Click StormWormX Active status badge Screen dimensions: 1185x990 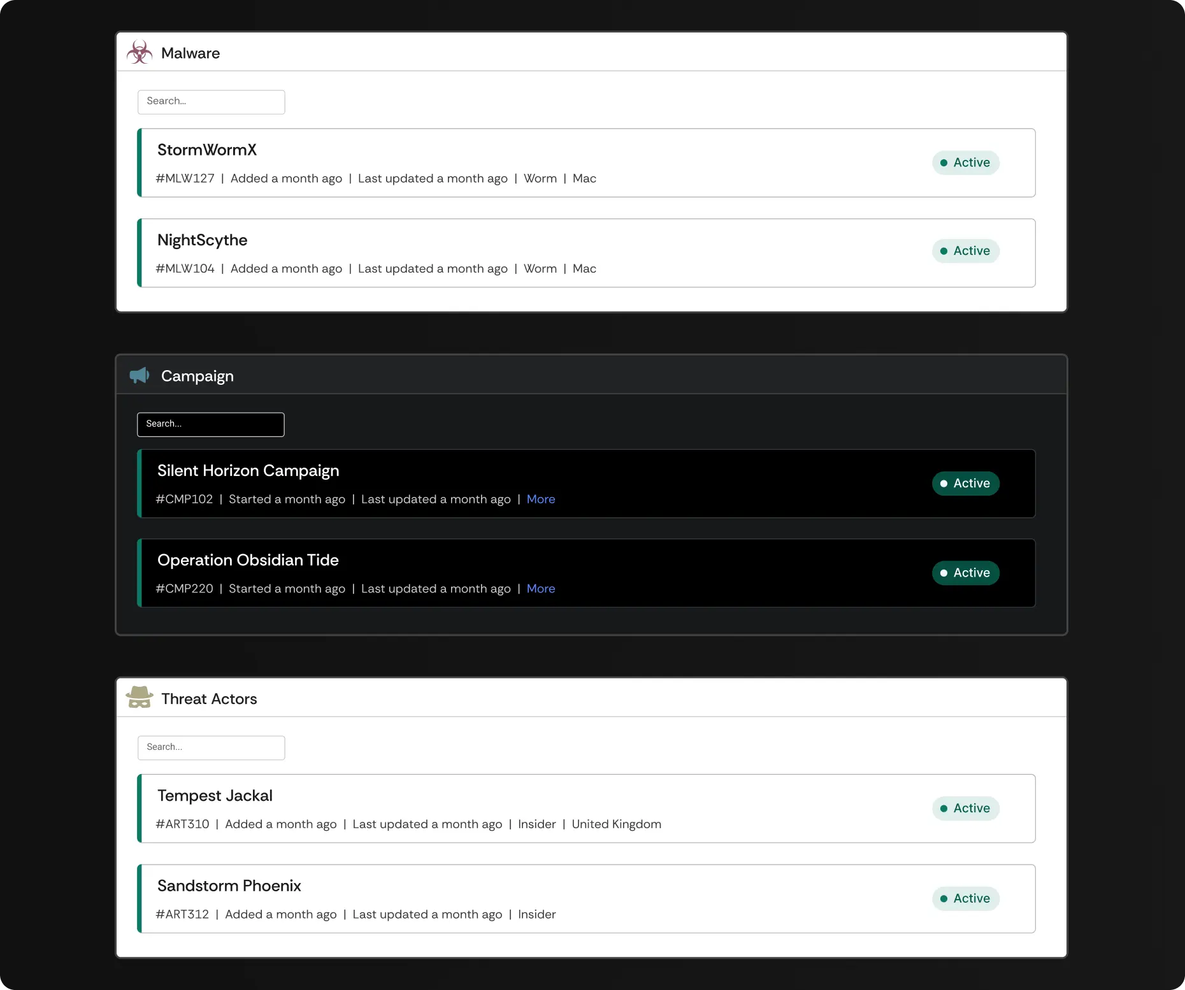click(x=965, y=162)
